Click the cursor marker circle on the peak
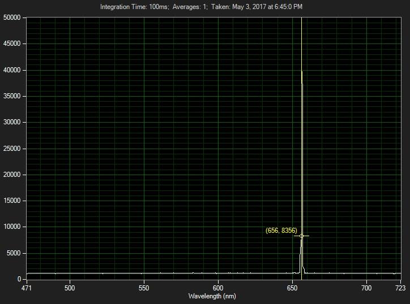The image size is (410, 304). [x=301, y=236]
